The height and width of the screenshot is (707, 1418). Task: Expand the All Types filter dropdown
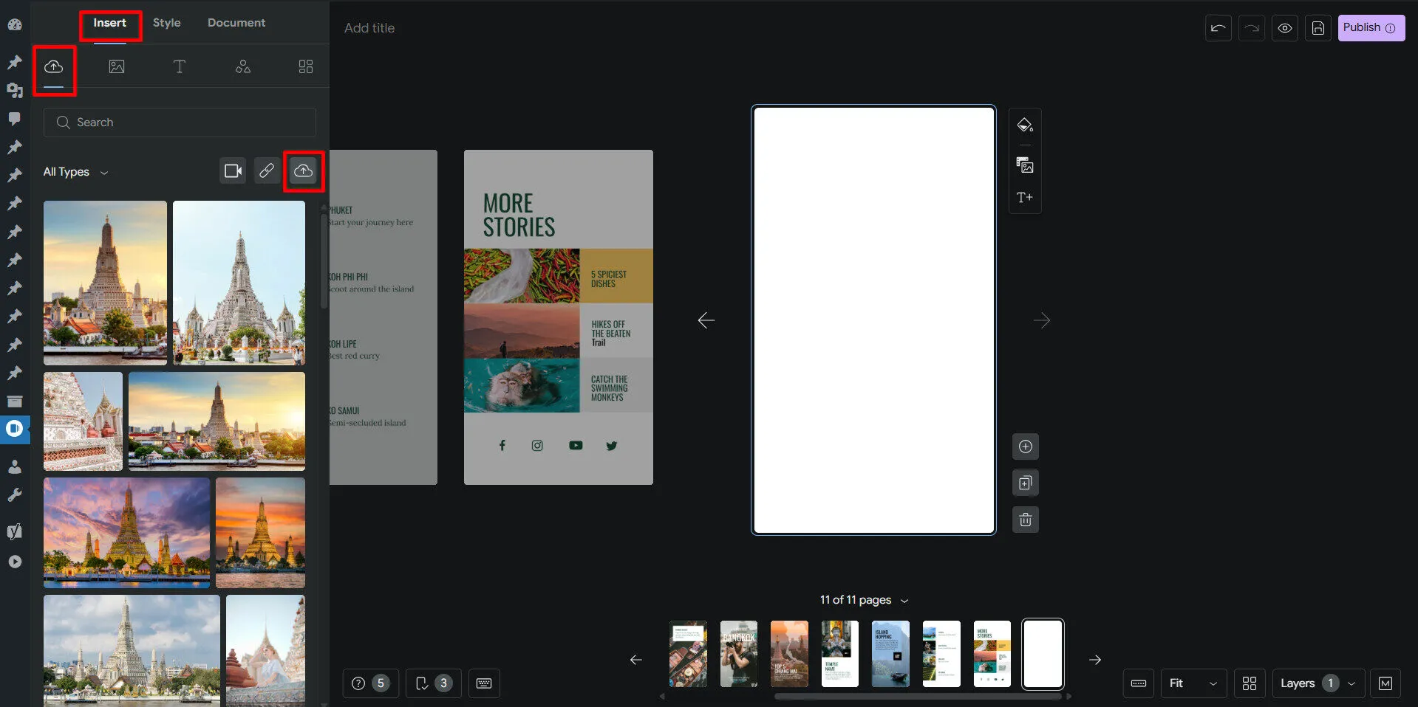[x=75, y=172]
